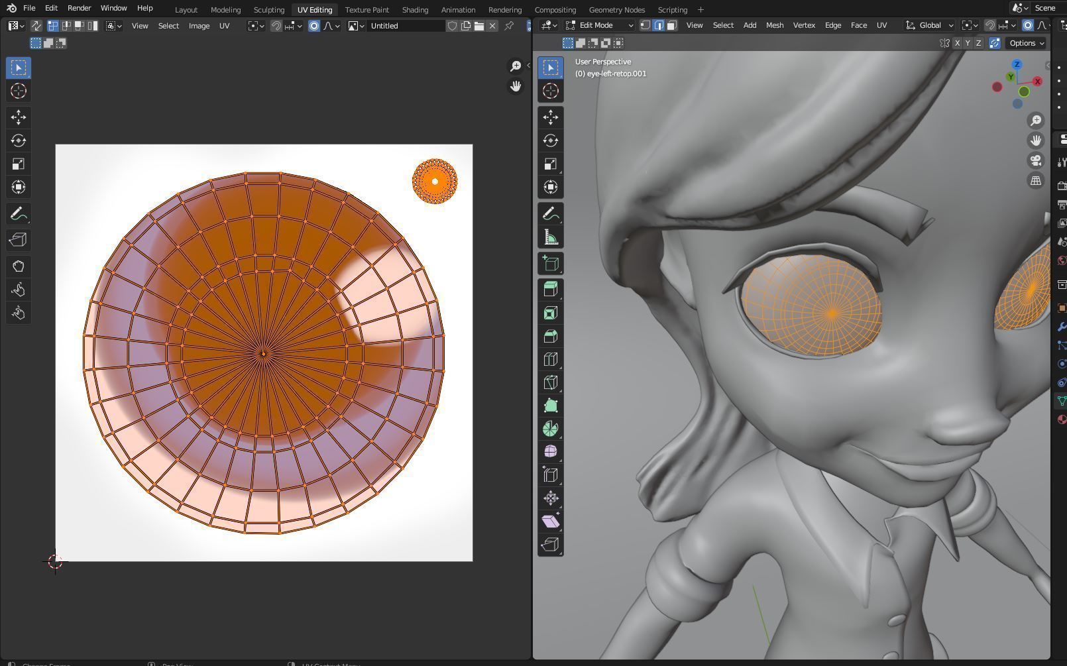Switch 3D viewport to camera view
The image size is (1067, 666).
(x=1035, y=160)
